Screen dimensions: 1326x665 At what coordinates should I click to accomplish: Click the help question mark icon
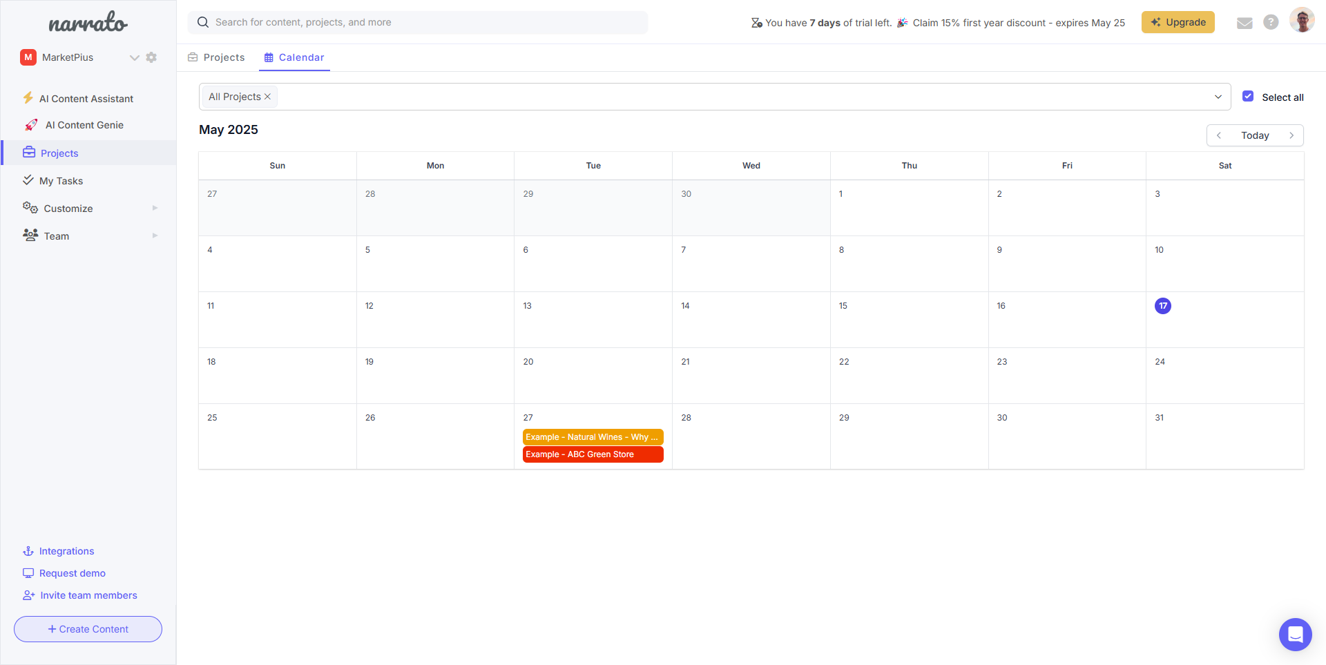tap(1271, 22)
